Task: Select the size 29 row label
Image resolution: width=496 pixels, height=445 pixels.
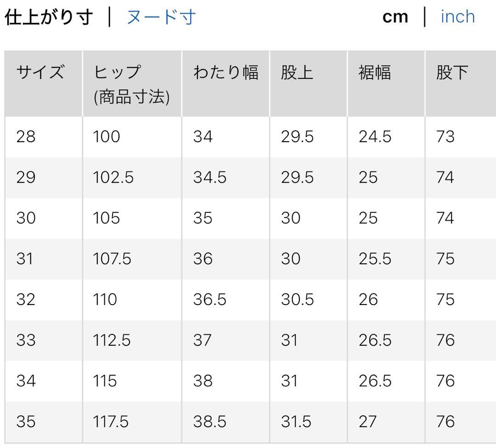Action: click(x=26, y=177)
